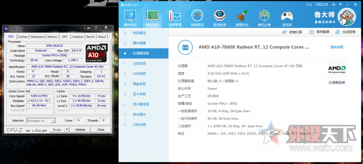Click the Multiplier value x 42.0 ( 14 - 42 )

tap(39, 101)
